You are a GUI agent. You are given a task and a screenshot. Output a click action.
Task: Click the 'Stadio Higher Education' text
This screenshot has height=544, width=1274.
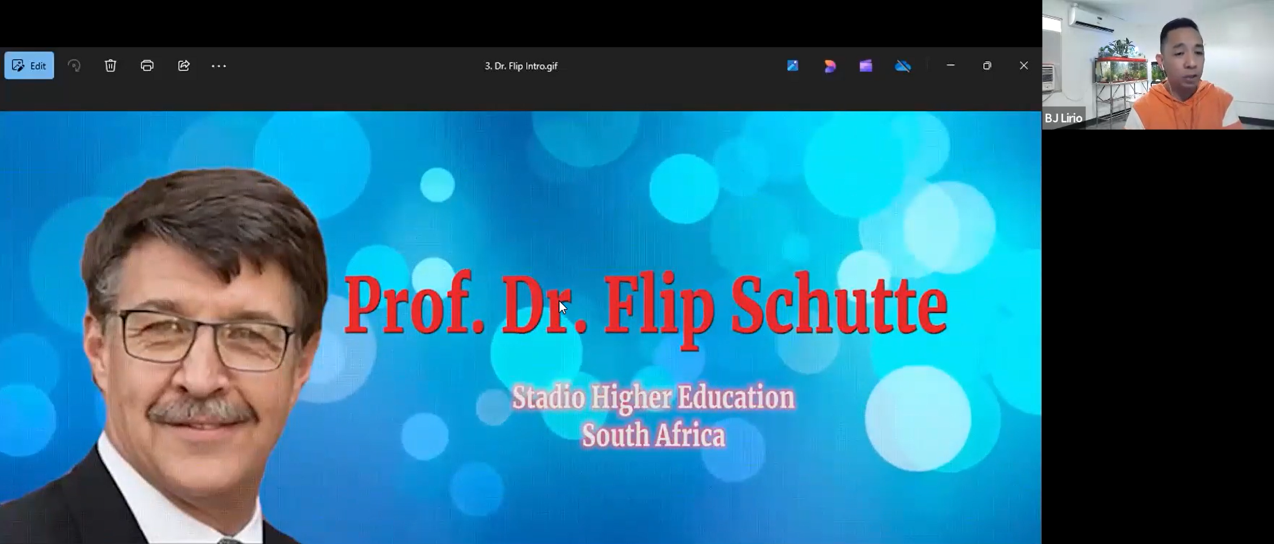coord(653,397)
